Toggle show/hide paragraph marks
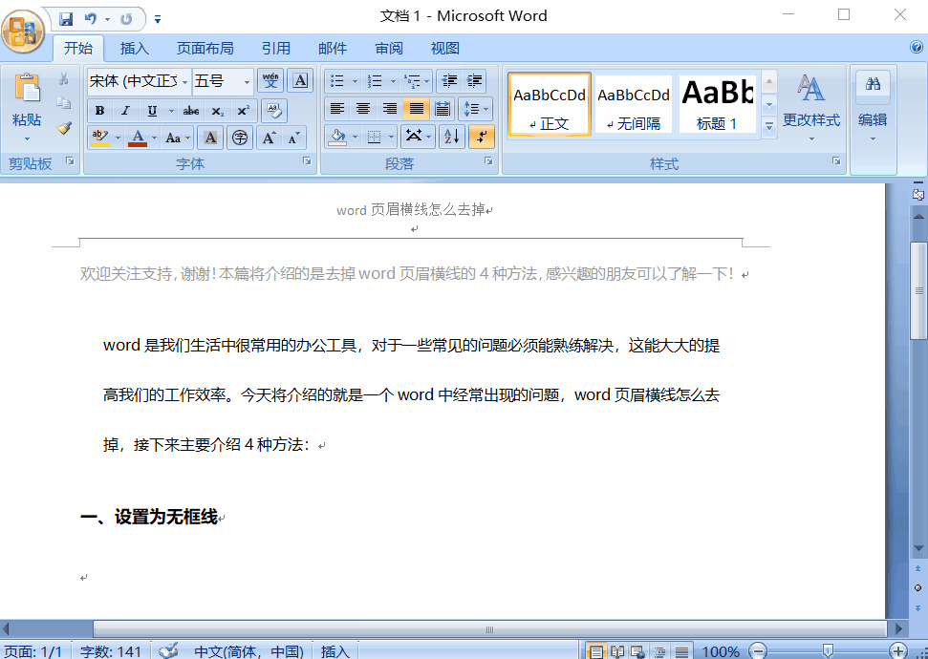 (x=482, y=138)
